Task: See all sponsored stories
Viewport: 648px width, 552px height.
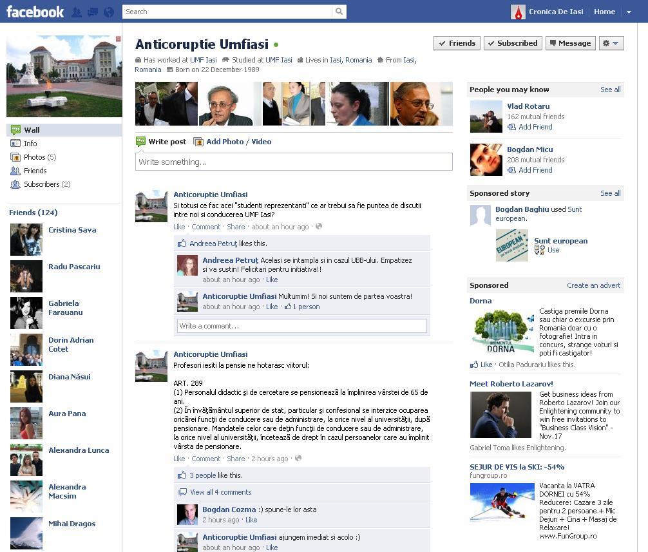Action: click(611, 193)
